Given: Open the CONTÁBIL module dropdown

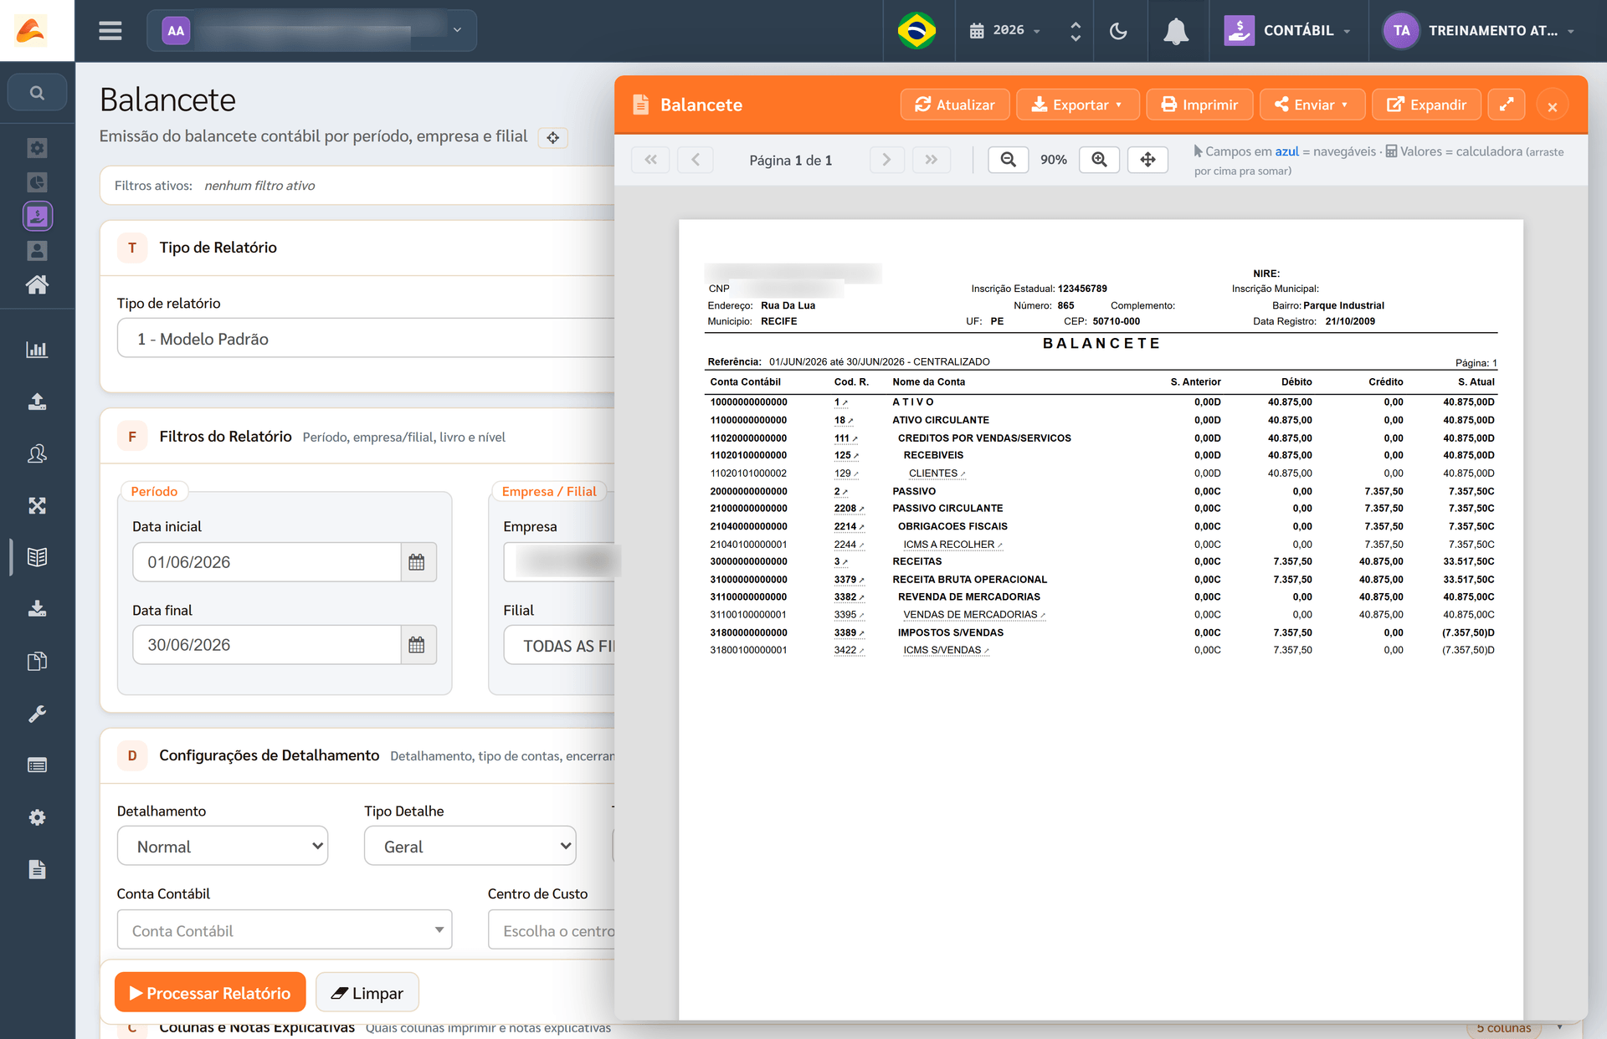Looking at the screenshot, I should 1289,30.
